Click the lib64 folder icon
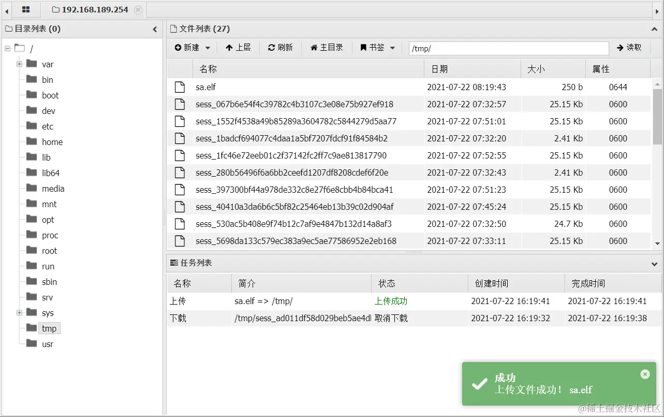The height and width of the screenshot is (417, 664). click(x=32, y=172)
